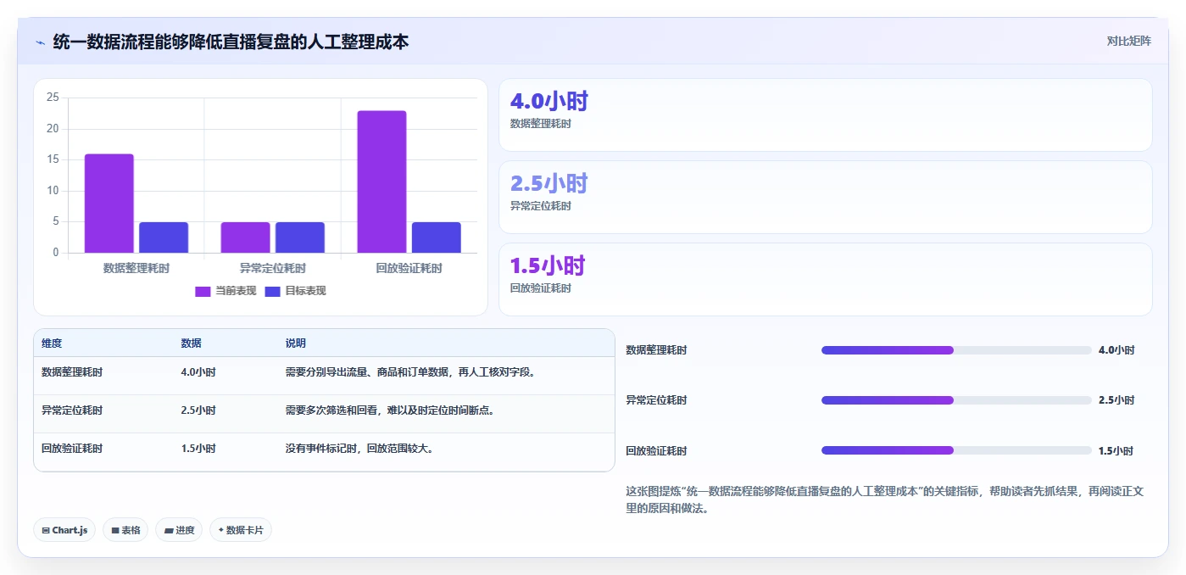
Task: Click table cell 回放验证耗时 in 维度 column
Action: click(72, 448)
